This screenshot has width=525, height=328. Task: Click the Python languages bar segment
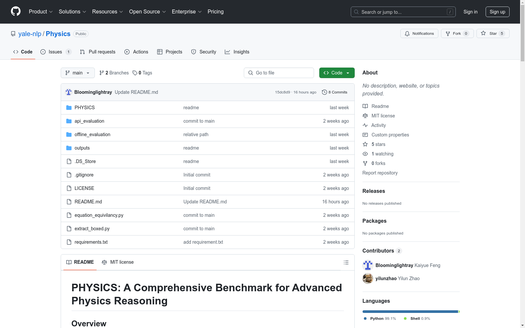[410, 312]
